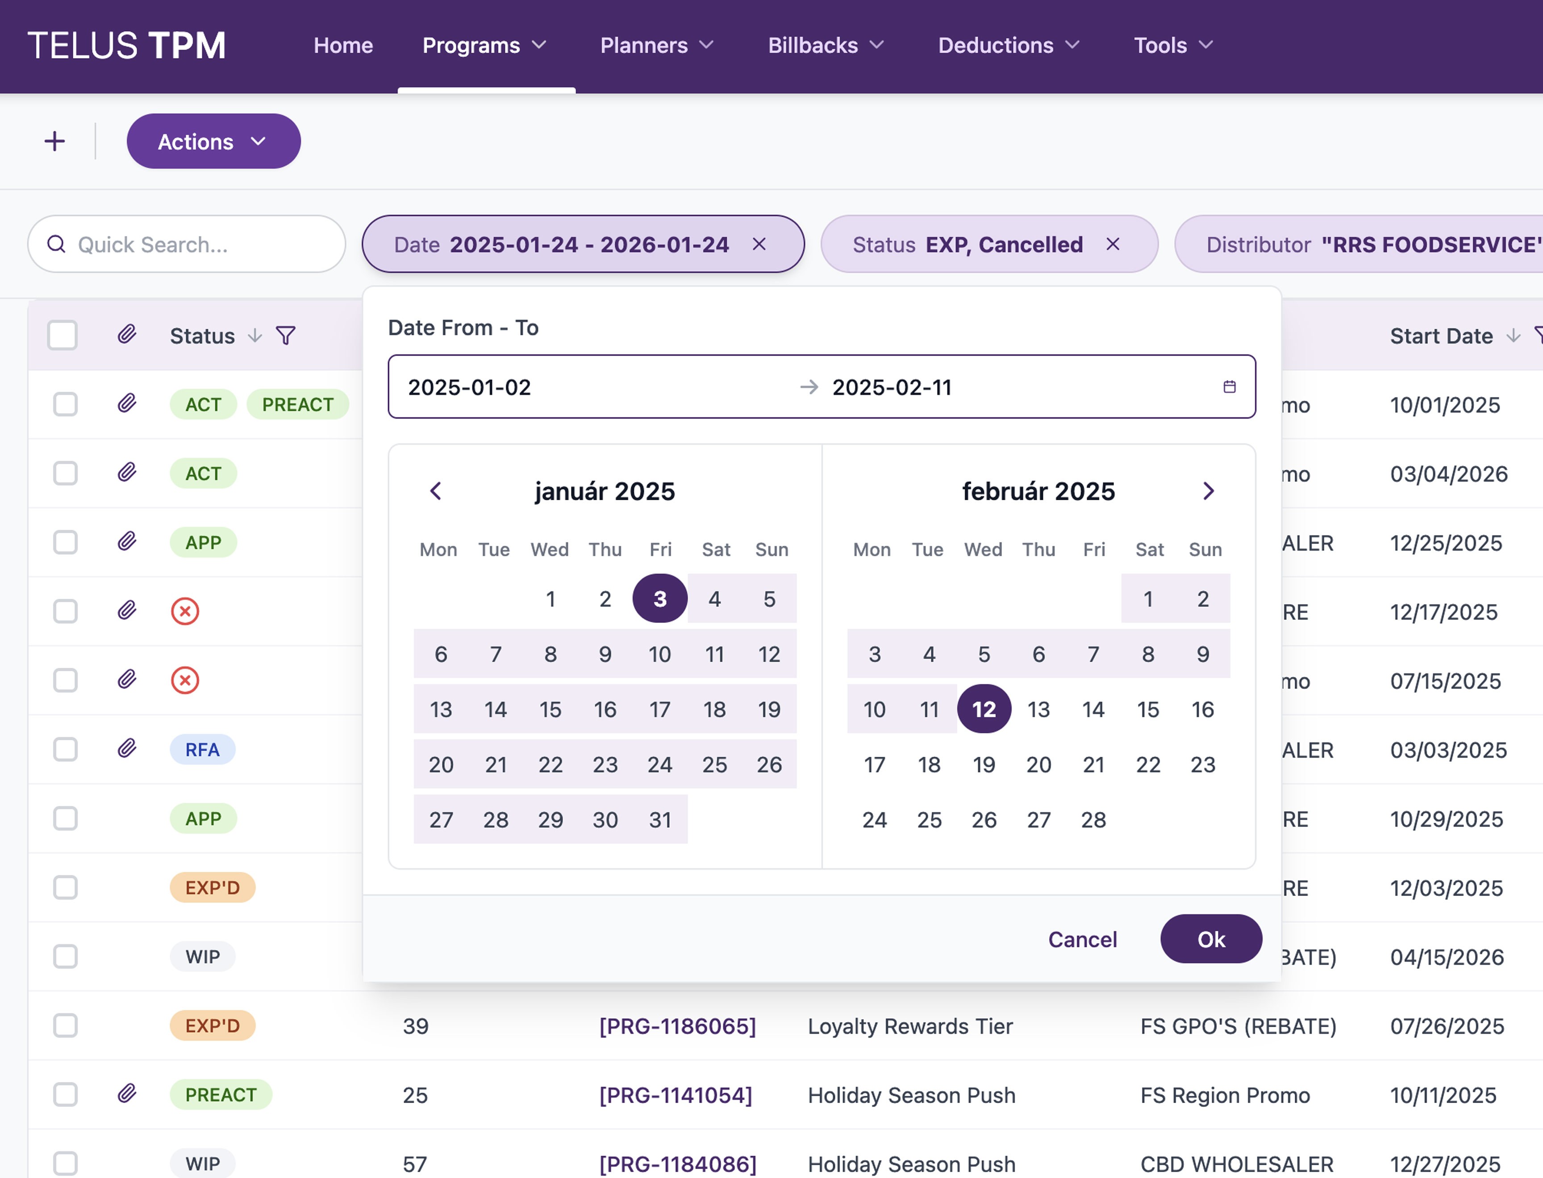This screenshot has width=1543, height=1178.
Task: Go to Home in the navigation bar
Action: click(x=343, y=46)
